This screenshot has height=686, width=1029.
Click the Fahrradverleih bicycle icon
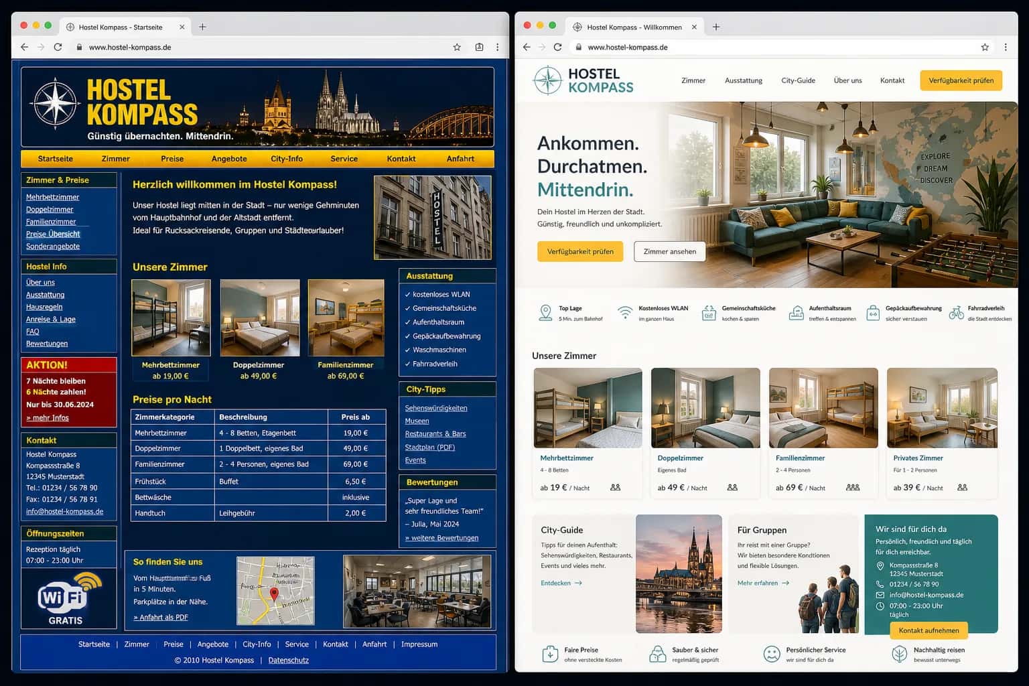(x=956, y=313)
